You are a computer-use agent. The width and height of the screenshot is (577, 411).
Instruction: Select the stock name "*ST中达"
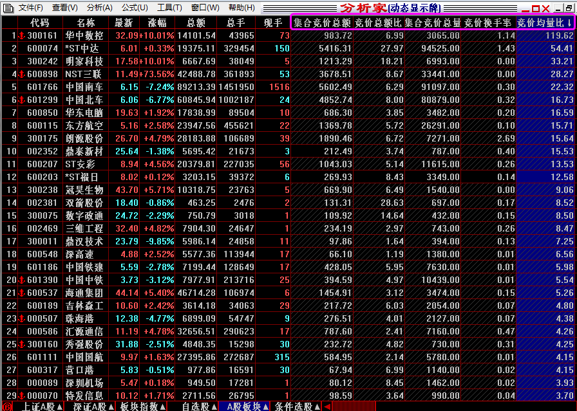(x=82, y=48)
